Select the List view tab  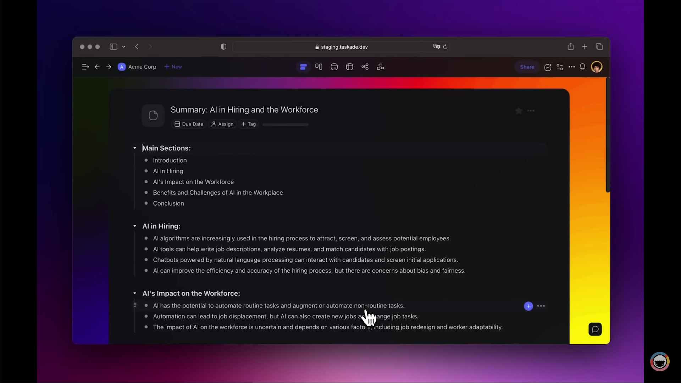(x=303, y=67)
